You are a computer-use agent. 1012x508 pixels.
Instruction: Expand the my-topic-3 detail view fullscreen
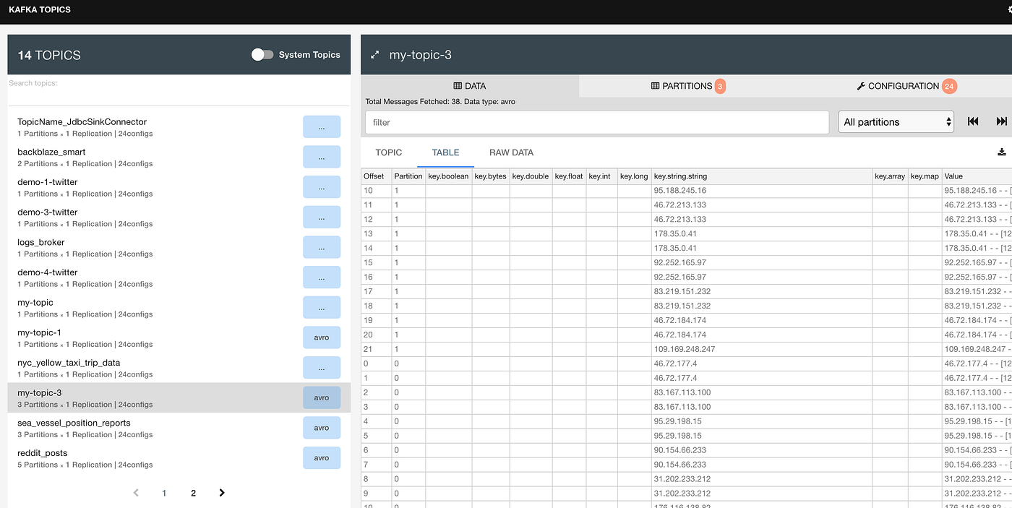click(374, 54)
